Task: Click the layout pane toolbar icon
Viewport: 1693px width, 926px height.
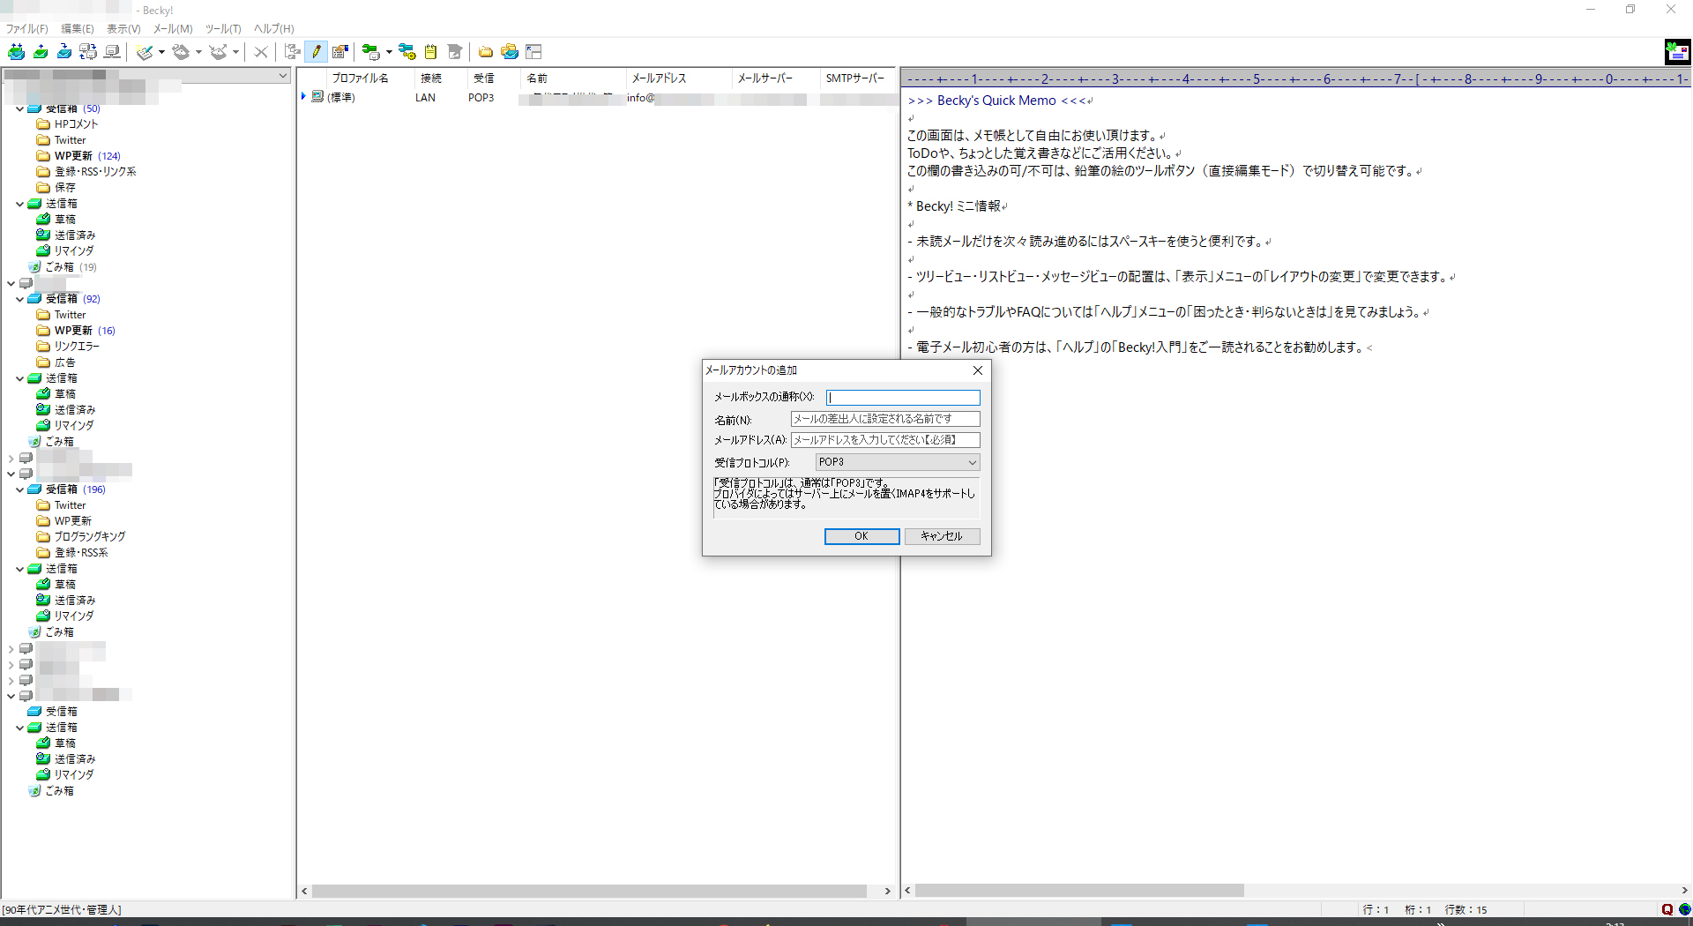Action: [x=533, y=52]
